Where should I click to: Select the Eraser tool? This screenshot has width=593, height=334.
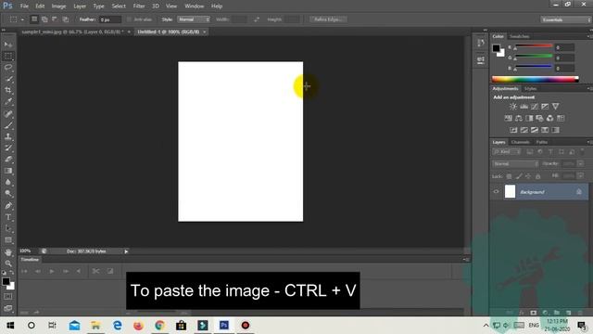point(8,160)
